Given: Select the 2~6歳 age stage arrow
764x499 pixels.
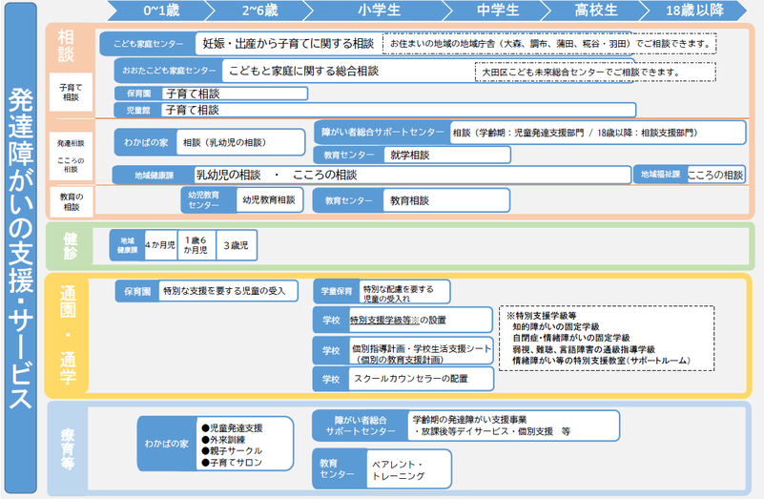Looking at the screenshot, I should (259, 10).
